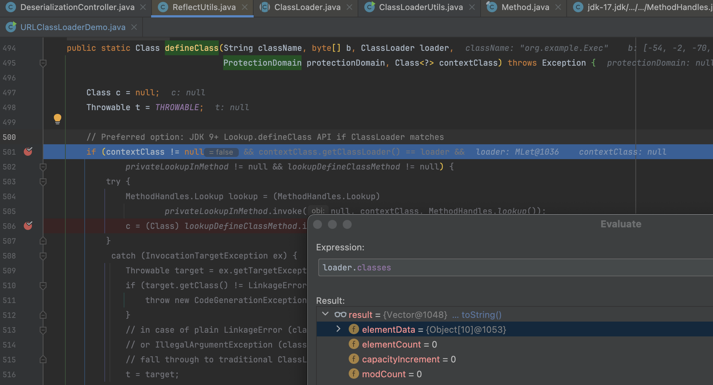Click the Evaluate dialog title
713x385 pixels.
coord(621,224)
